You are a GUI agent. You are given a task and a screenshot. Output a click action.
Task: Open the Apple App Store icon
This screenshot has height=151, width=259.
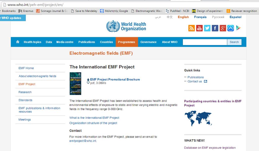tap(231, 28)
